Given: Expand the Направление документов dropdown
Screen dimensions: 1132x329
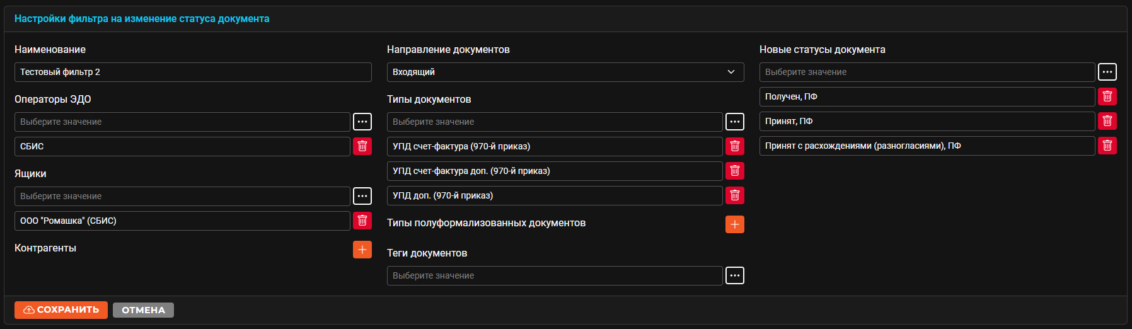Looking at the screenshot, I should 565,72.
